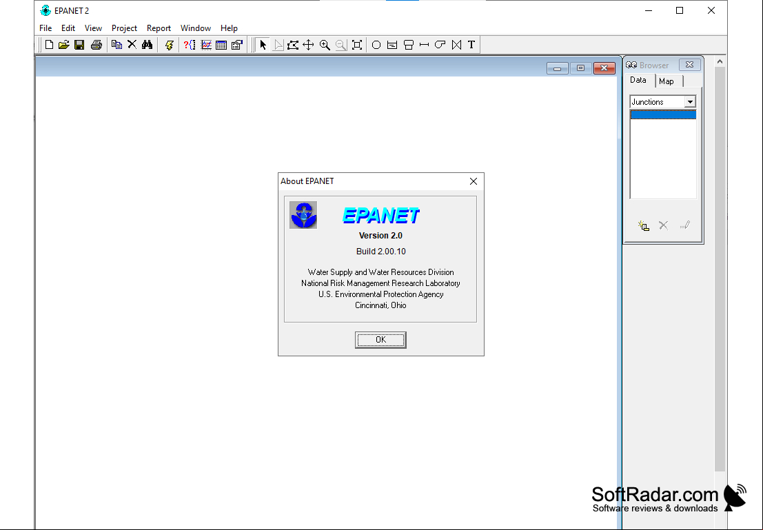This screenshot has height=530, width=763.
Task: Expand the Junctions dropdown in Browser
Action: click(x=690, y=102)
